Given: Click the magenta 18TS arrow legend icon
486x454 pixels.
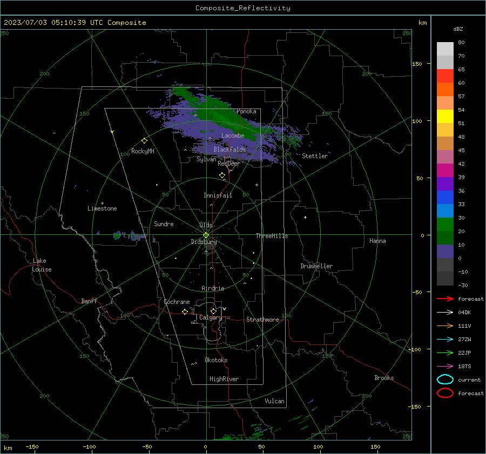Looking at the screenshot, I should 445,367.
